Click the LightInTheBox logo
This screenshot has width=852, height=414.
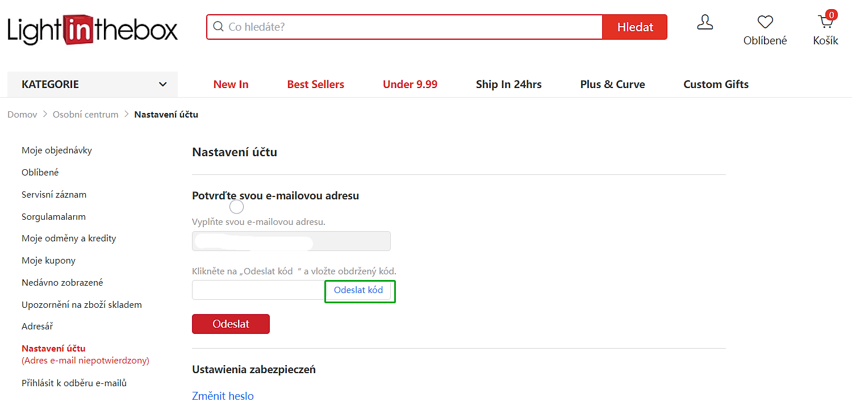[93, 30]
